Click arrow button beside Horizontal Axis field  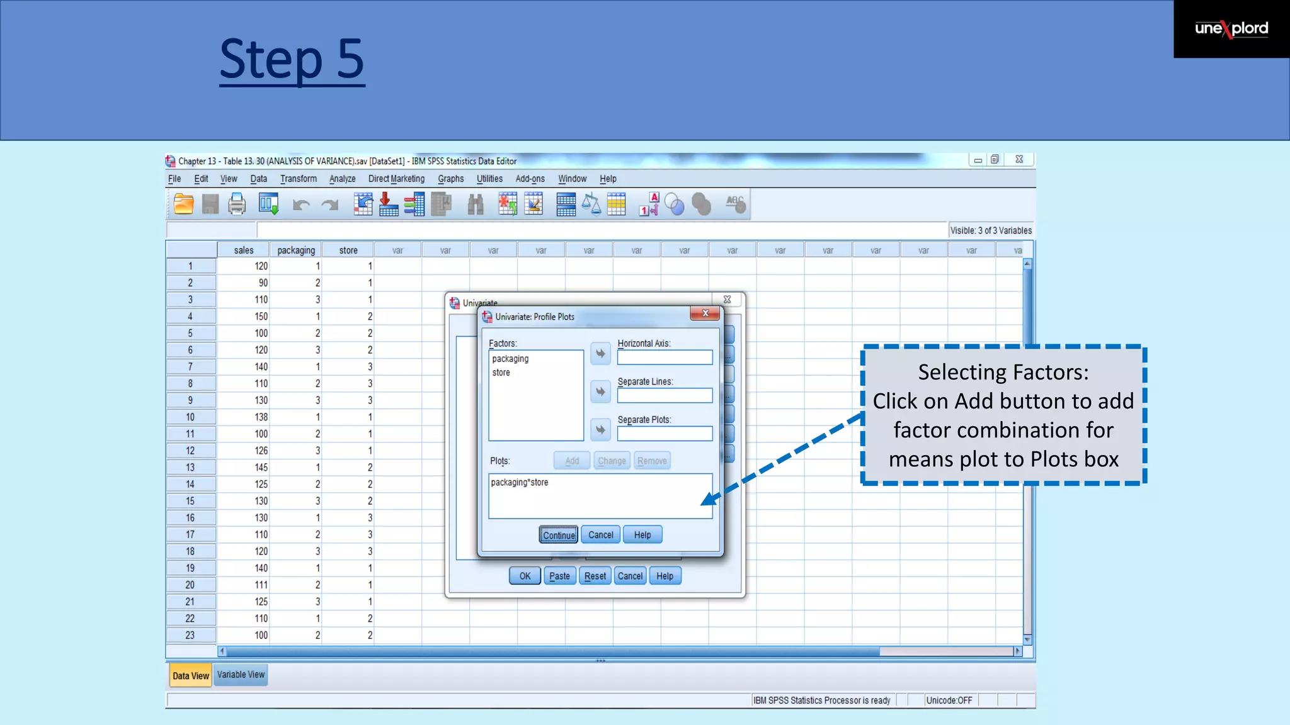[x=600, y=354]
